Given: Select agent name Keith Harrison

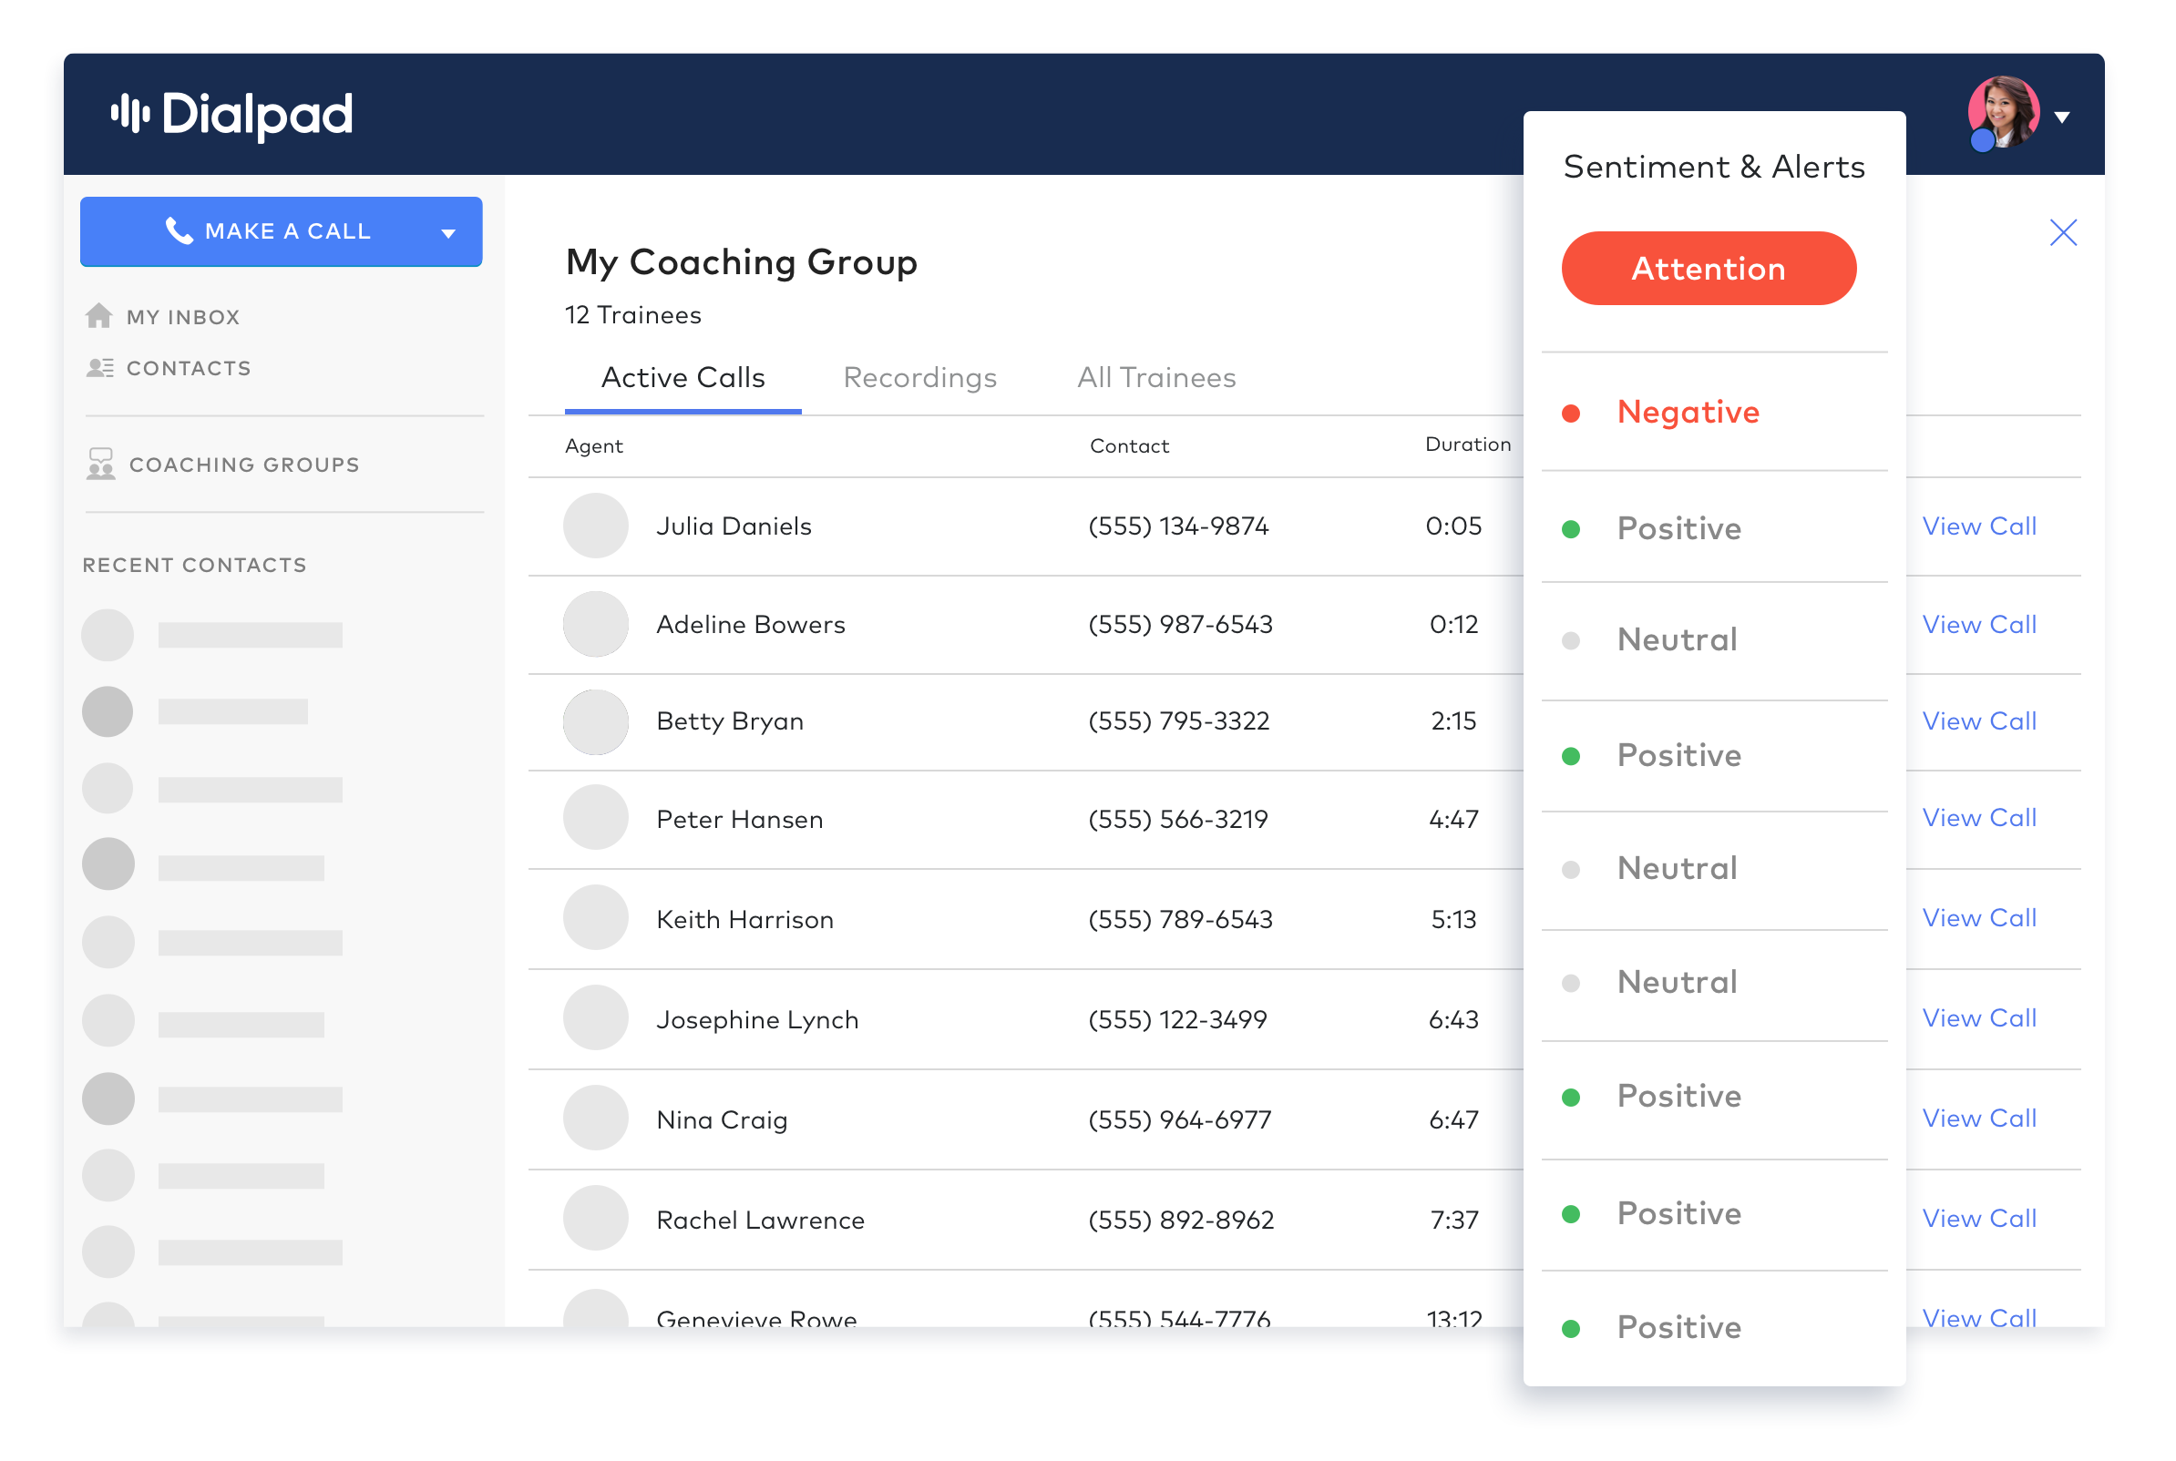Looking at the screenshot, I should (744, 920).
